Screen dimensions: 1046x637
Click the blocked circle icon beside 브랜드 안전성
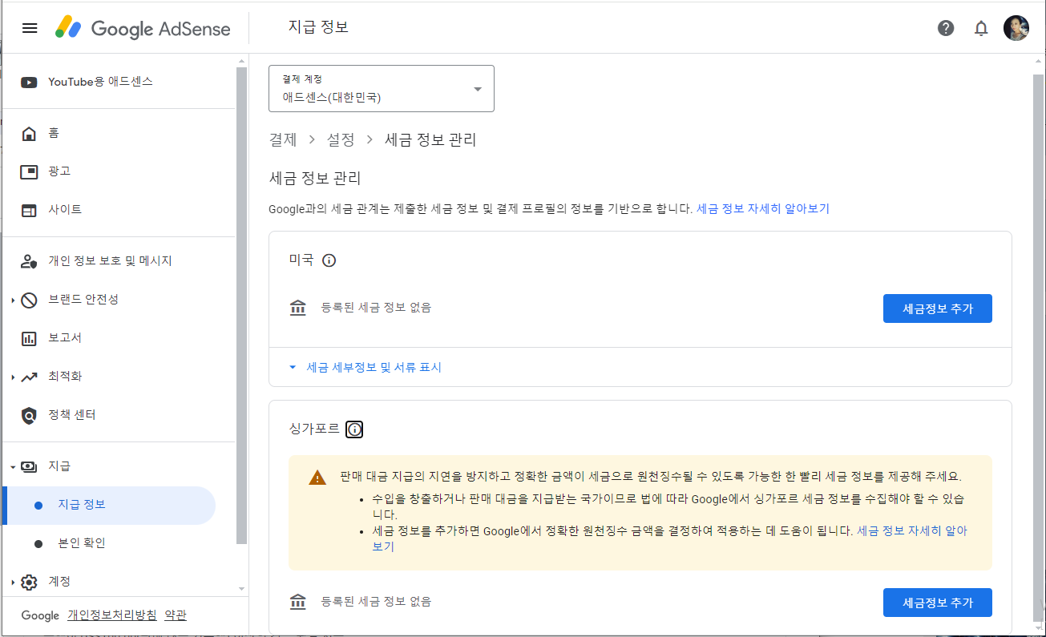coord(29,300)
